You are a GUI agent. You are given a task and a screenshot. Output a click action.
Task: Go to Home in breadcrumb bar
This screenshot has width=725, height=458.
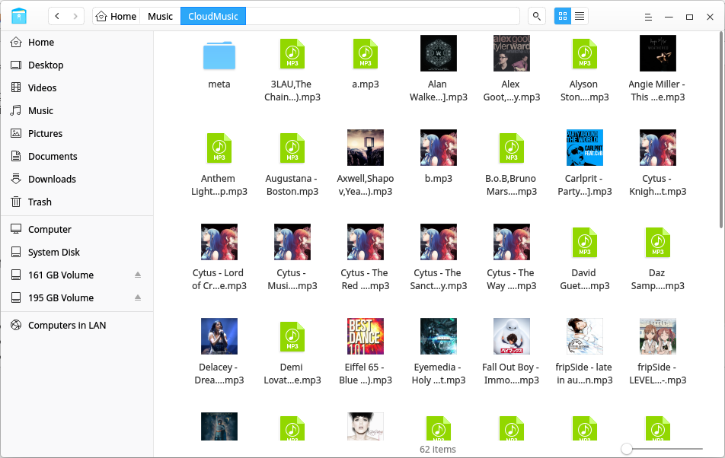pyautogui.click(x=116, y=16)
